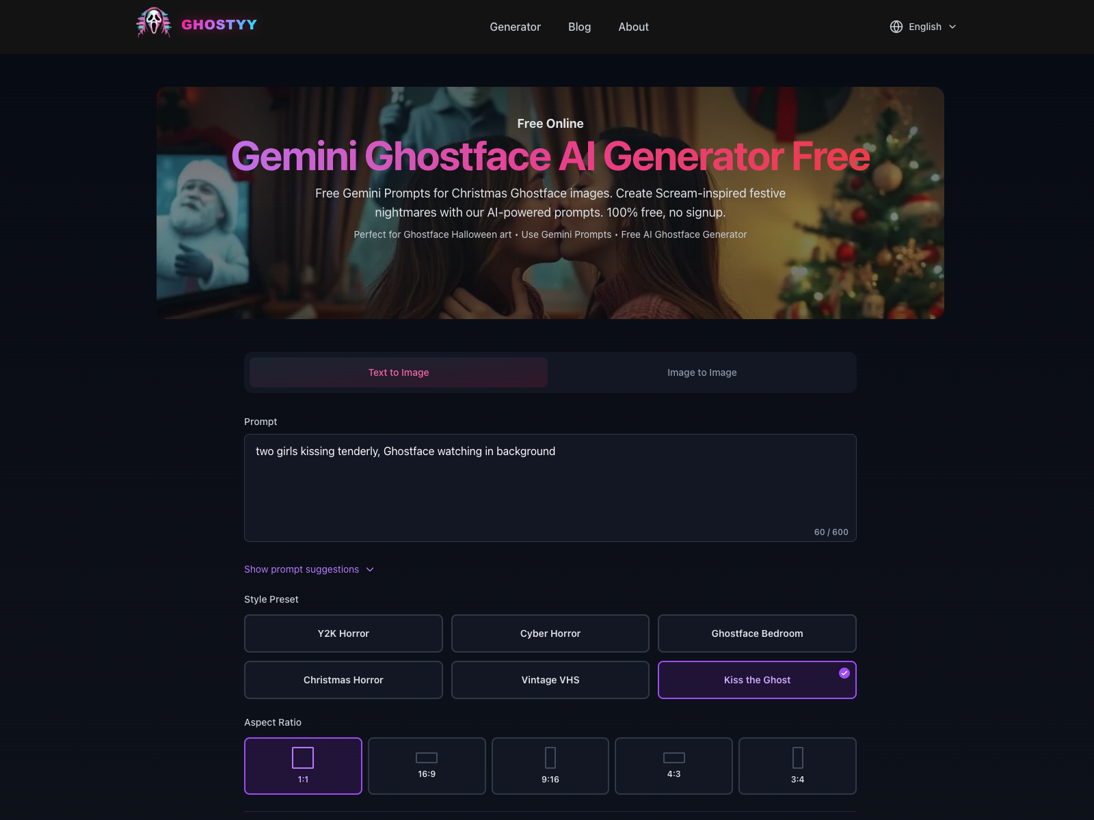Screen dimensions: 1094x820
Task: Go to the About page link
Action: coord(633,27)
